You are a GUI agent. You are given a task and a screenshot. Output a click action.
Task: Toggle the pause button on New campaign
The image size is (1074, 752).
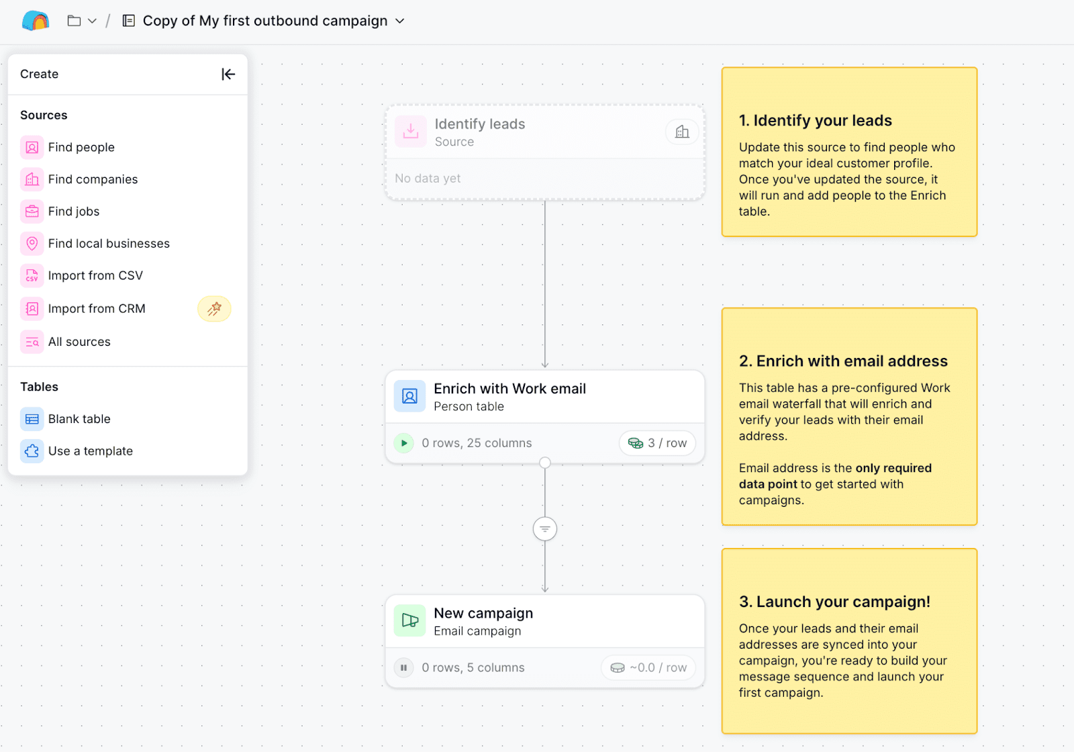(403, 667)
